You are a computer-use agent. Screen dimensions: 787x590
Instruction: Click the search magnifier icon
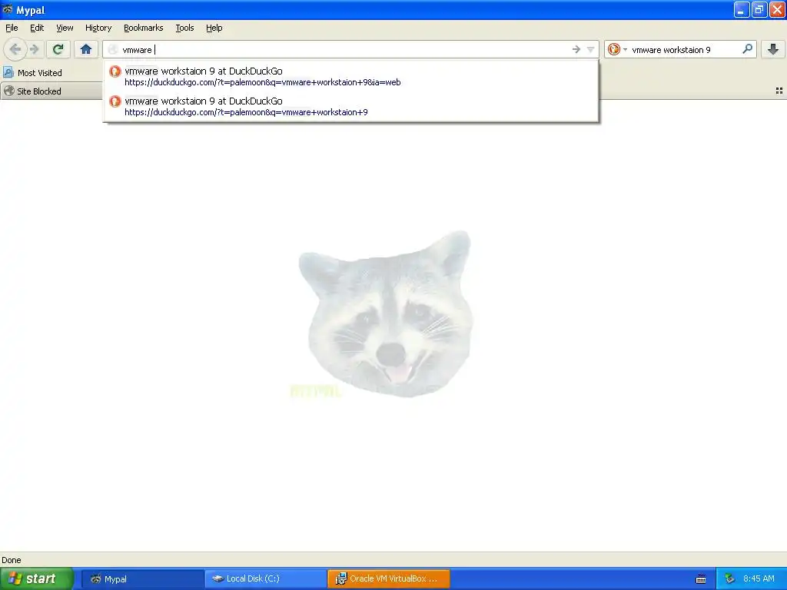click(747, 49)
